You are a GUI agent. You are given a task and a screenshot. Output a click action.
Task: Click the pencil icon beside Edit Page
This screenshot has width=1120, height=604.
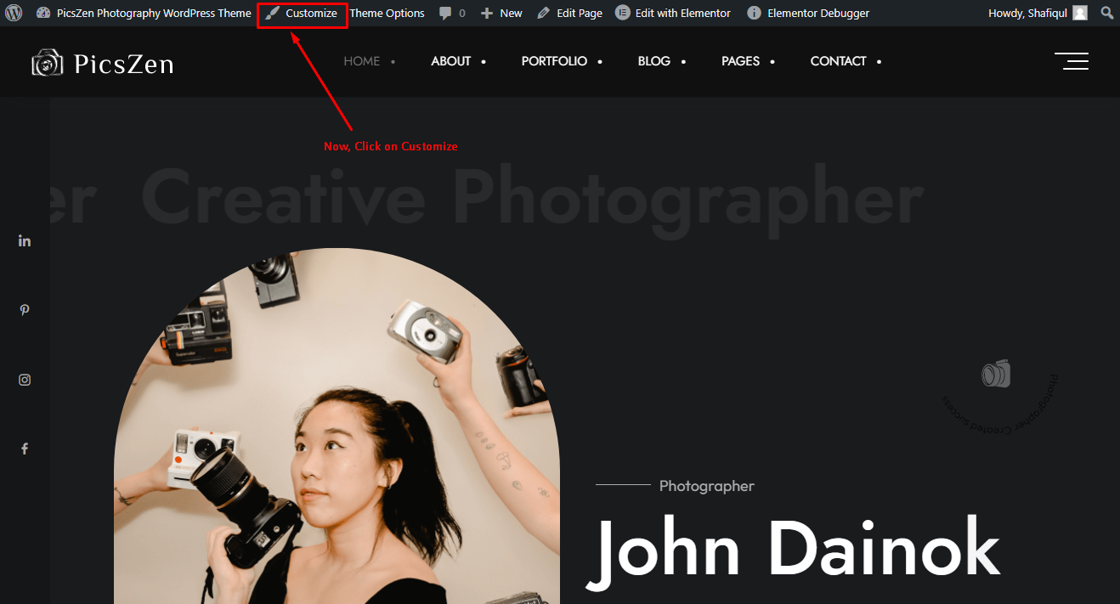coord(544,13)
